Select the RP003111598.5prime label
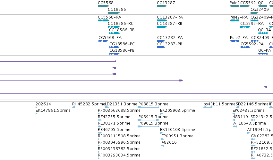 click(x=119, y=136)
